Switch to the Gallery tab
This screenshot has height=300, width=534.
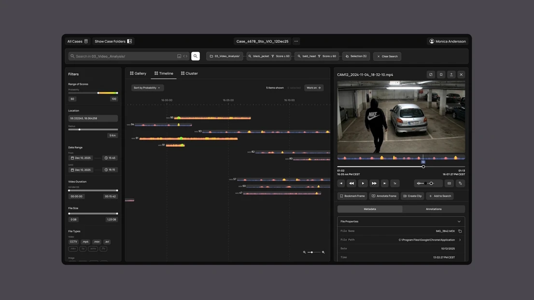click(138, 73)
